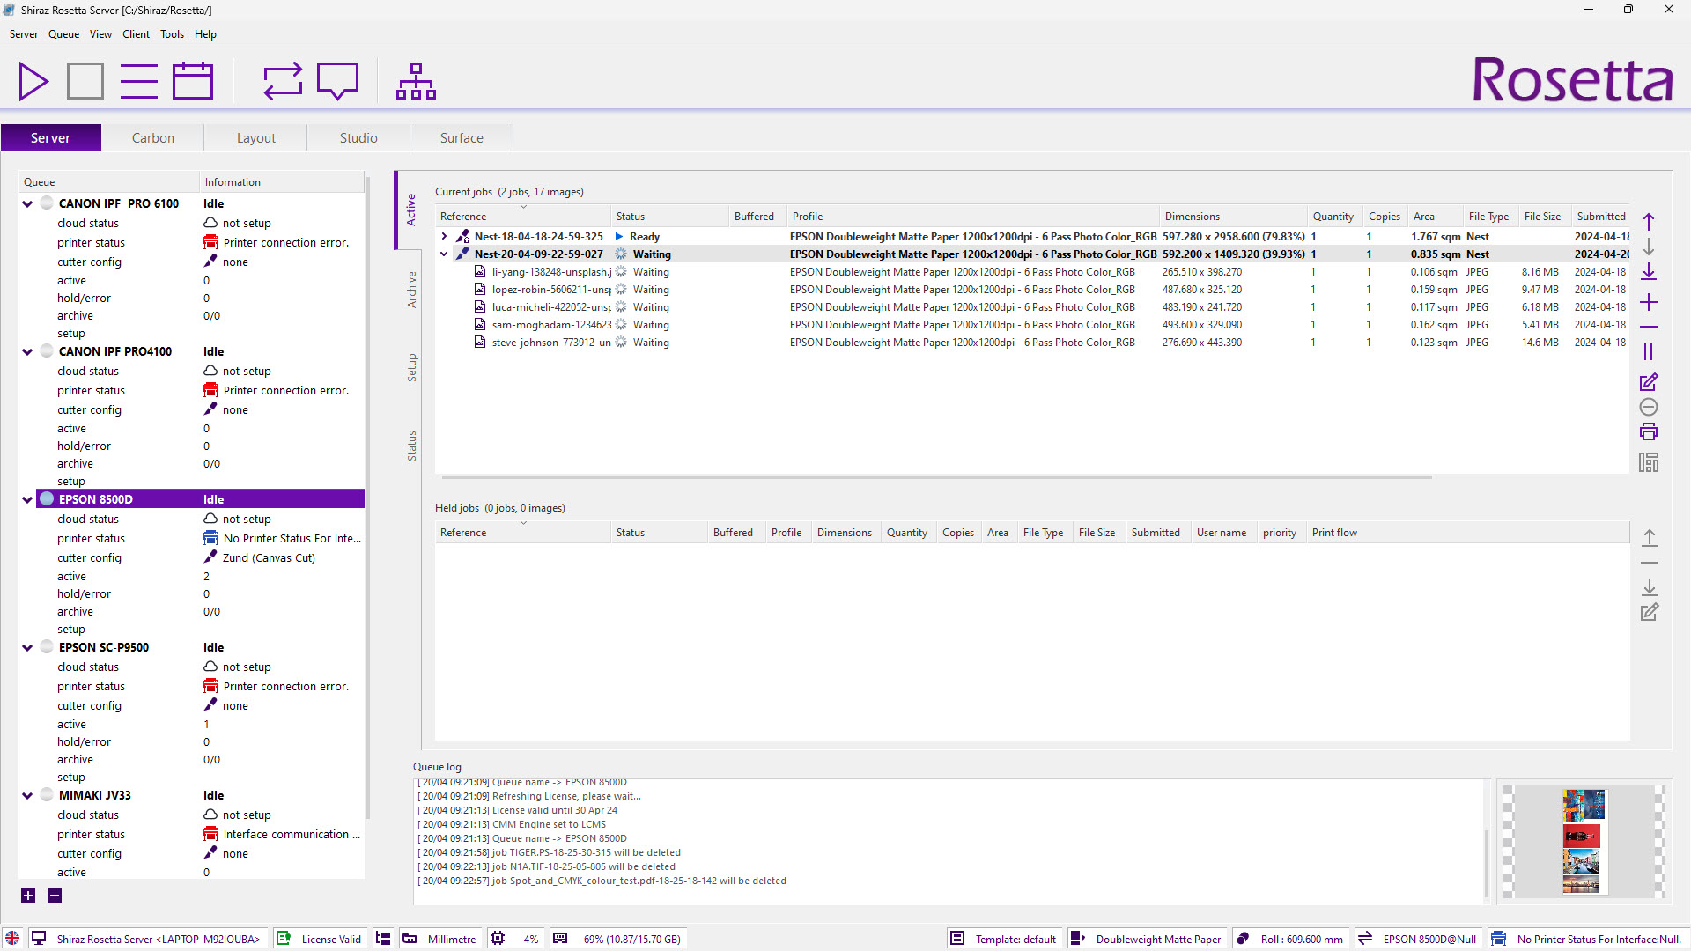Click the printer icon in job sidebar

tap(1649, 431)
